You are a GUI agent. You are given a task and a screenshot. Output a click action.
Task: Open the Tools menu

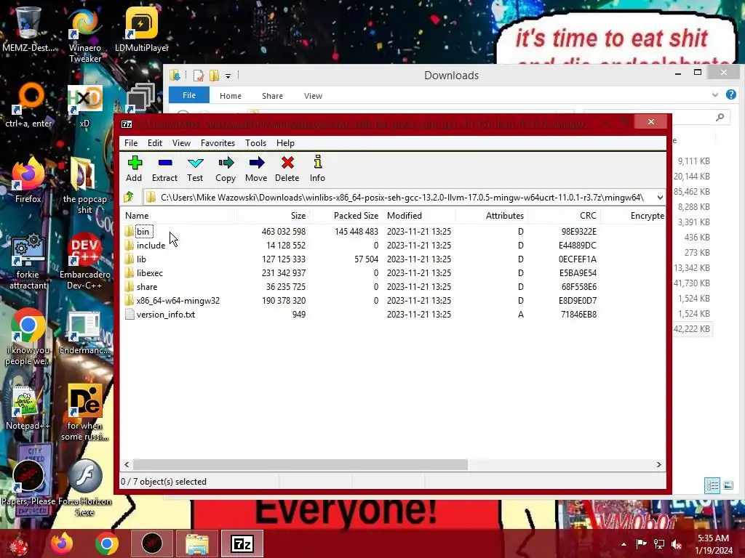(x=255, y=143)
